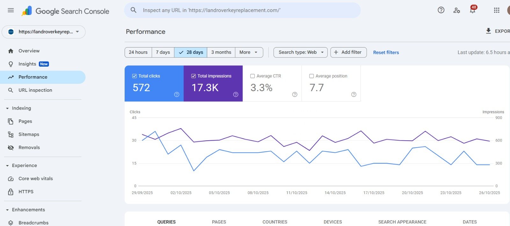Viewport: 510px width, 226px height.
Task: Click the Export download icon
Action: pos(488,31)
